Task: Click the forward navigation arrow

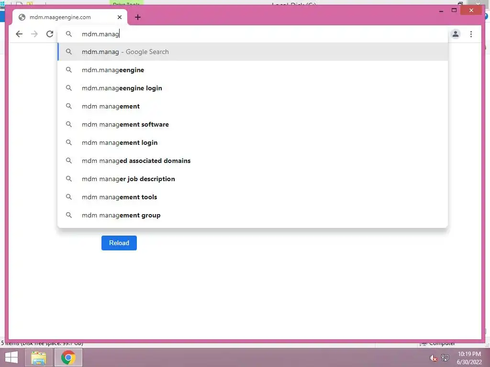Action: 34,34
